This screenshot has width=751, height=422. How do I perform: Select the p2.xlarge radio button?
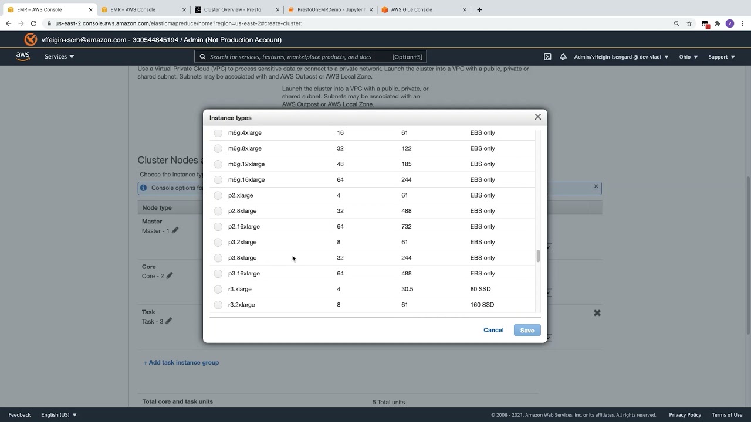point(218,195)
